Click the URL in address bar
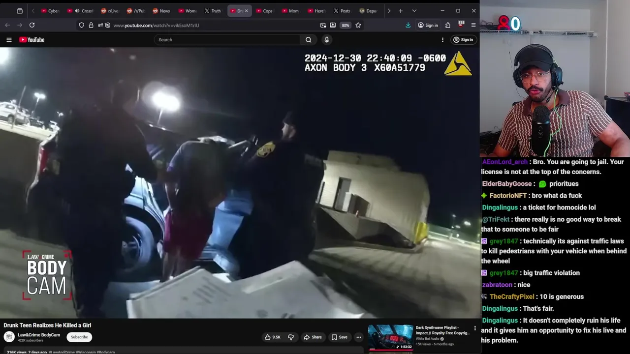The image size is (630, 354). point(156,25)
